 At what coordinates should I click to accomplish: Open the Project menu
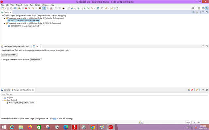pyautogui.click(x=19, y=5)
